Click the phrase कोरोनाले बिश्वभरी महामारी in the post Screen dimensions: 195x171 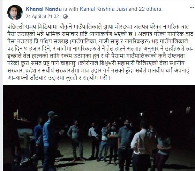(107, 63)
